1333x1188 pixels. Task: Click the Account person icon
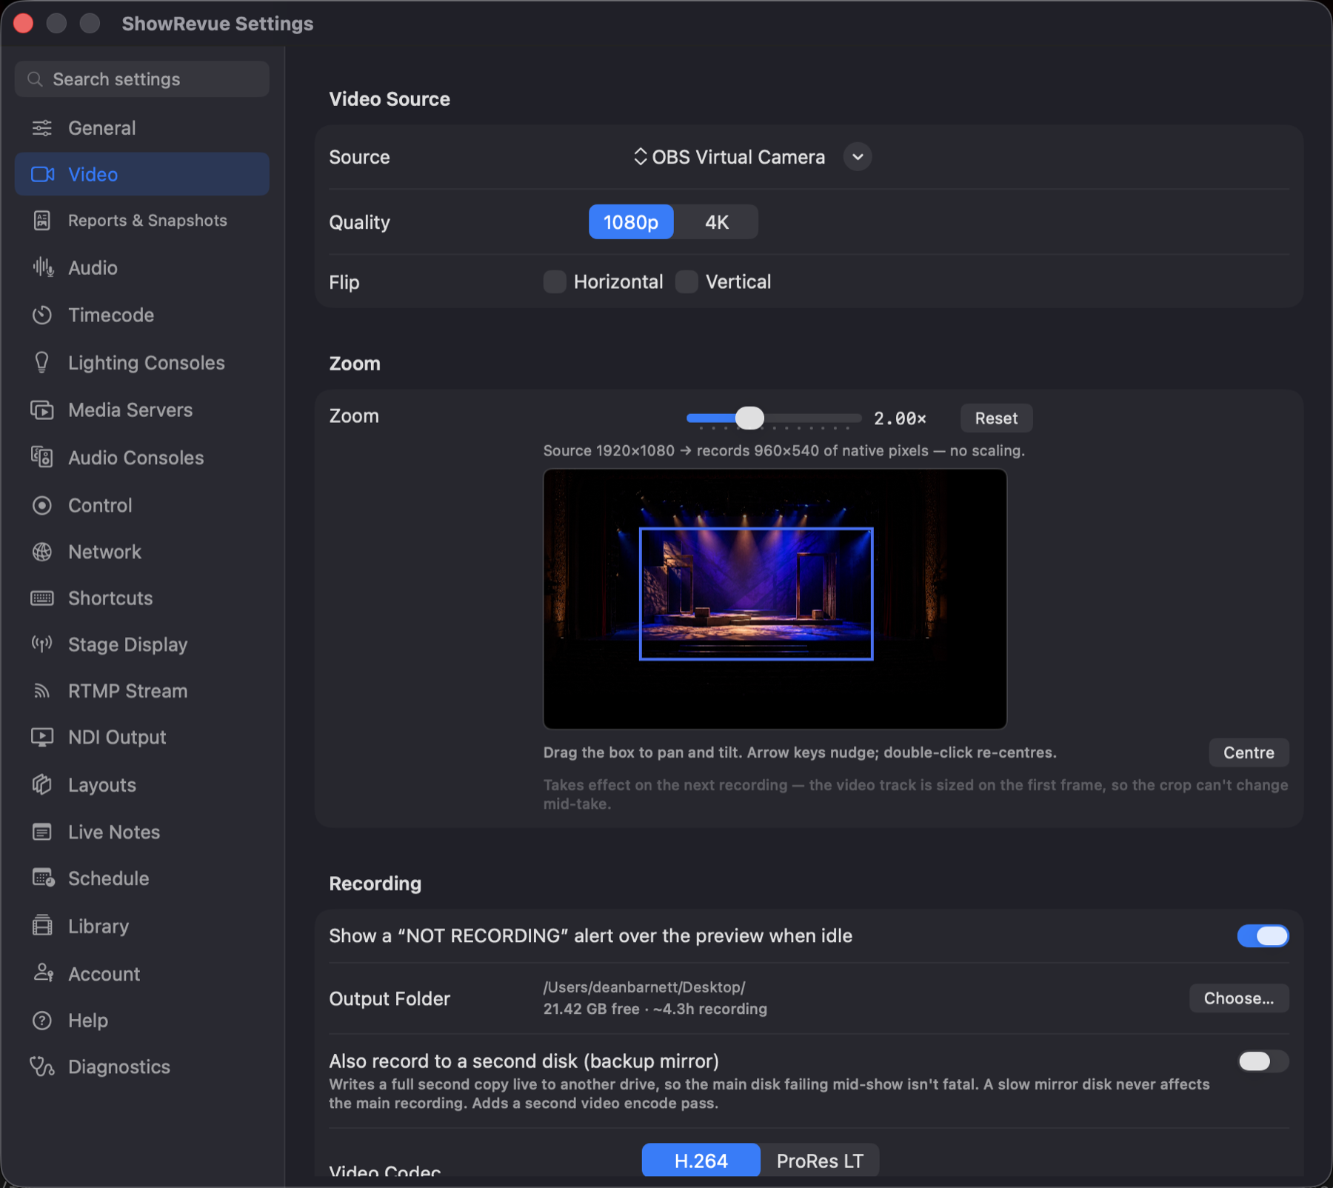point(43,973)
